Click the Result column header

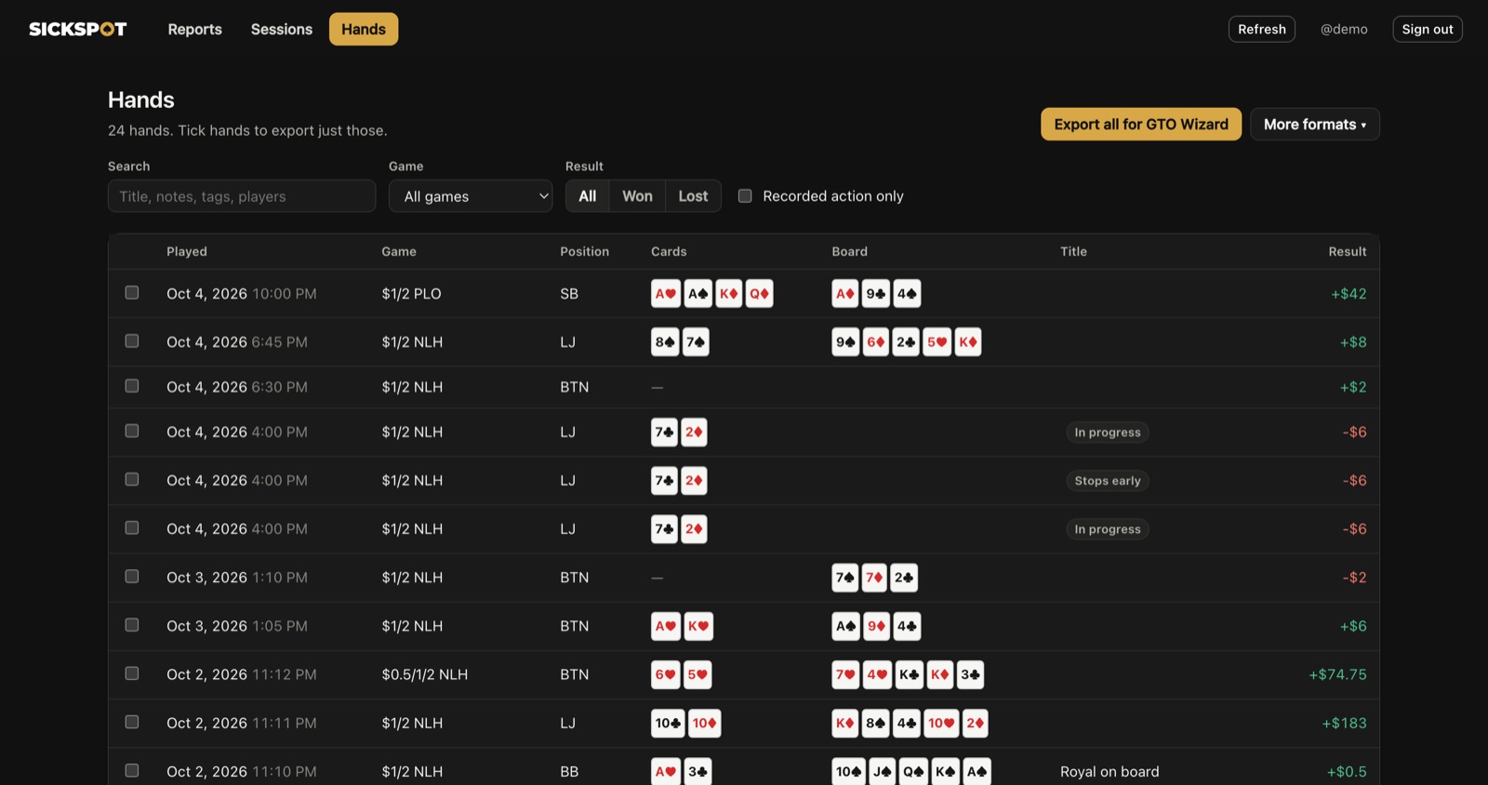[x=1348, y=251]
